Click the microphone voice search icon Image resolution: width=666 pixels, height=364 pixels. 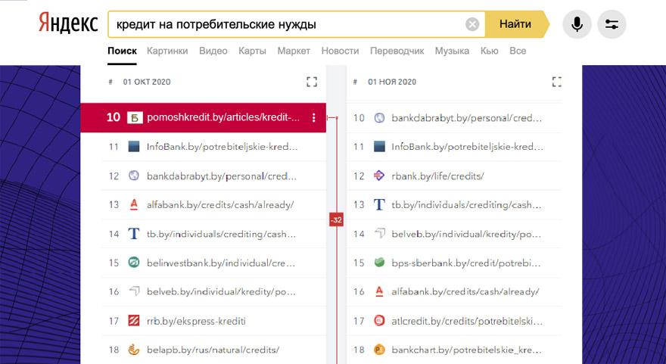pos(577,24)
